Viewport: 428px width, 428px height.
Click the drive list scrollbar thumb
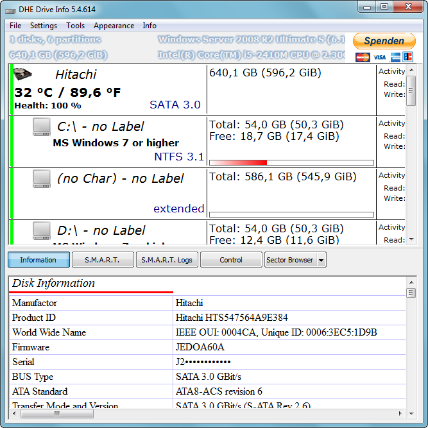point(411,90)
